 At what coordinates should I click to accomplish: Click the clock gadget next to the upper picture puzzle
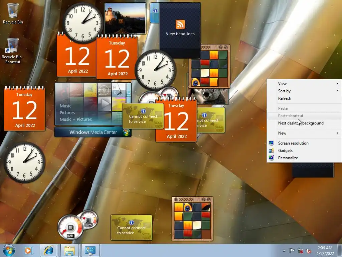click(155, 70)
